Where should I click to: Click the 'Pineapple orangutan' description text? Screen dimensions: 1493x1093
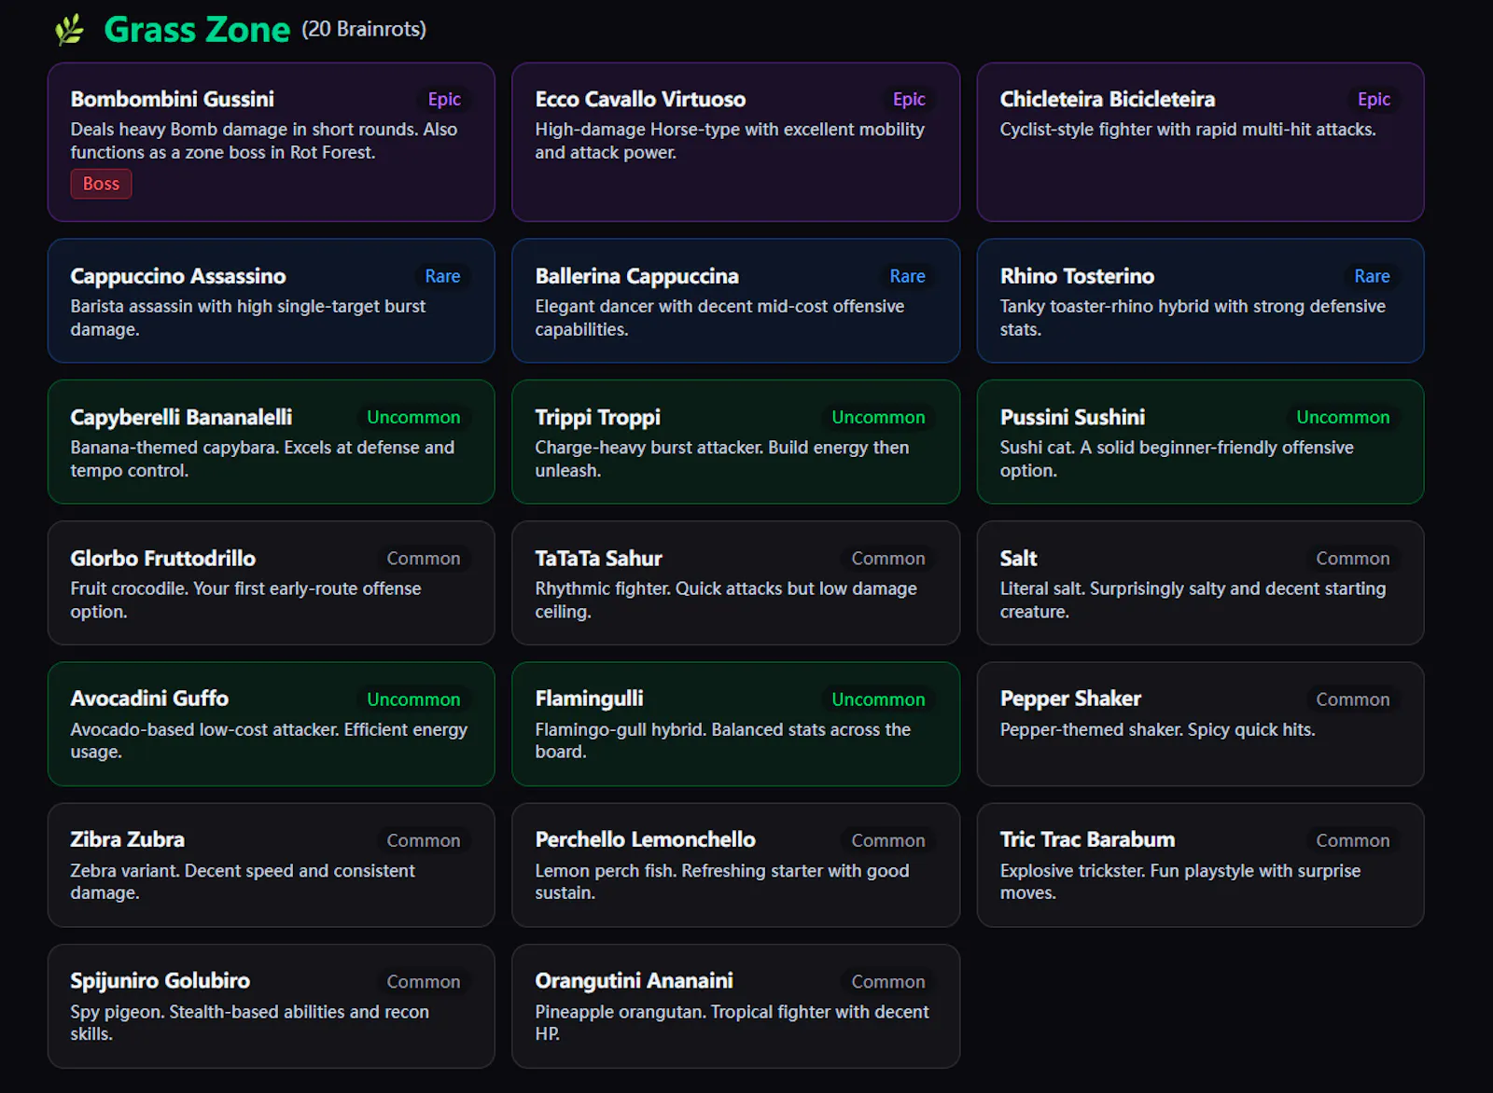[732, 1023]
